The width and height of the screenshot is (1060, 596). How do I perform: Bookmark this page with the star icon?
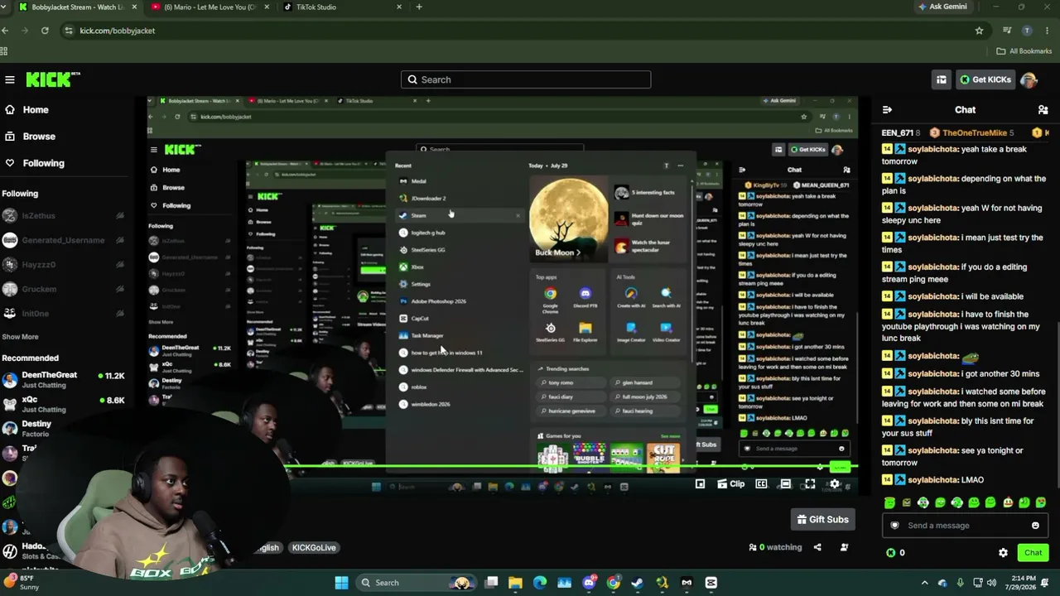click(x=979, y=31)
